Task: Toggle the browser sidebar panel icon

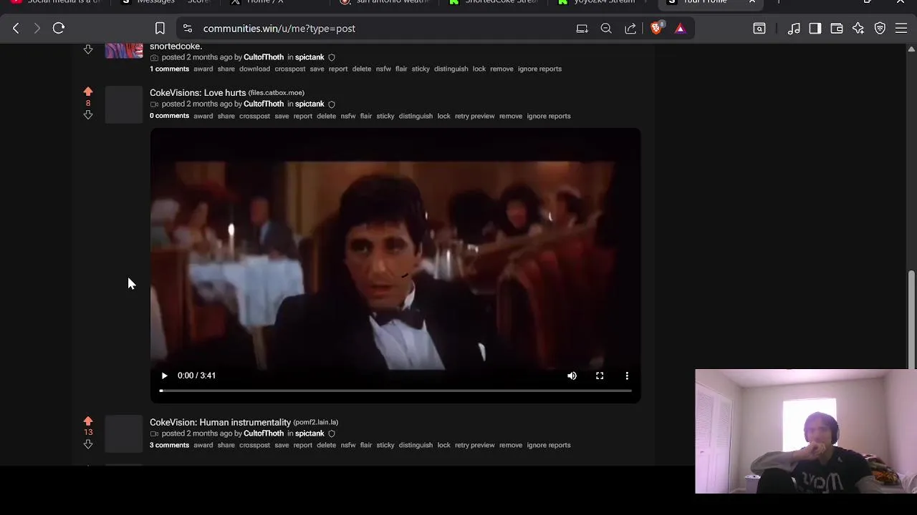Action: coord(815,29)
